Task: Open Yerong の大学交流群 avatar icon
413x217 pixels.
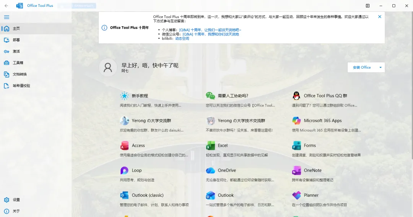Action: coord(124,121)
